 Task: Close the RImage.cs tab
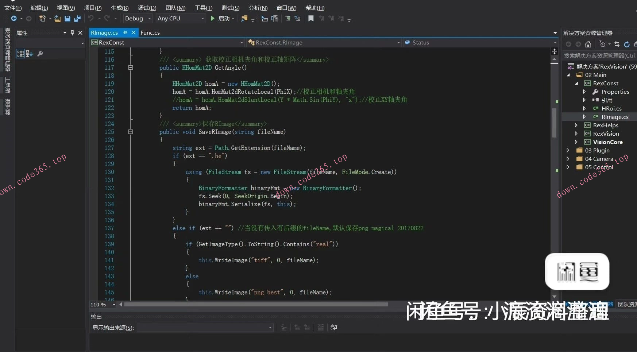(134, 32)
